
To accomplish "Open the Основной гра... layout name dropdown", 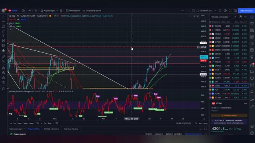I will pyautogui.click(x=206, y=11).
